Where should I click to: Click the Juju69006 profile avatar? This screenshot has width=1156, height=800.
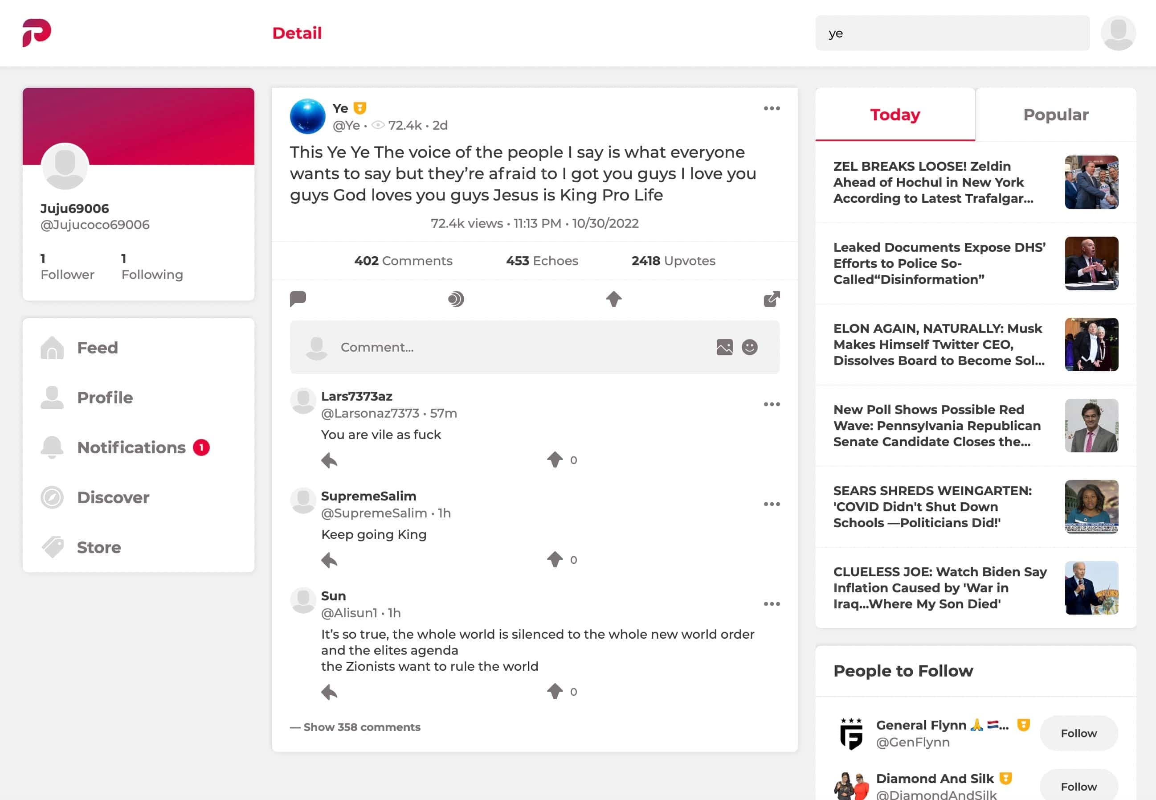pos(65,166)
